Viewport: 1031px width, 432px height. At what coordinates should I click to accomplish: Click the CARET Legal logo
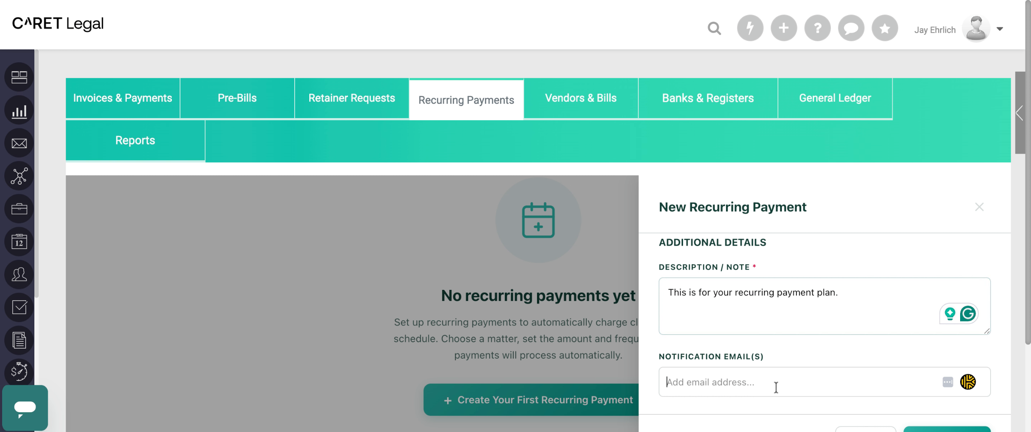point(58,24)
